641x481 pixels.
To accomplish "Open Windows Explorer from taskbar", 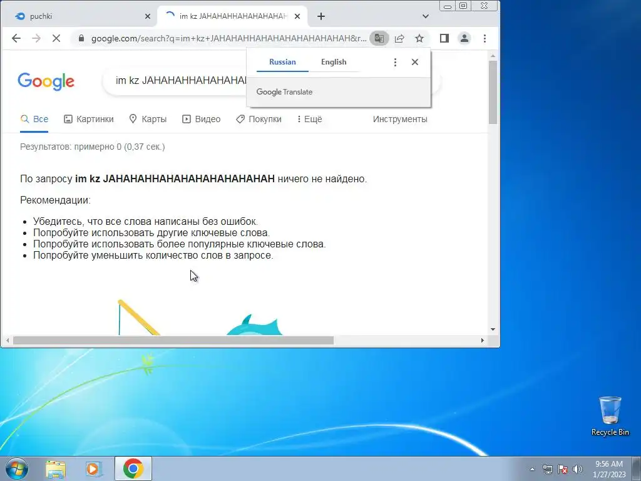I will [56, 468].
